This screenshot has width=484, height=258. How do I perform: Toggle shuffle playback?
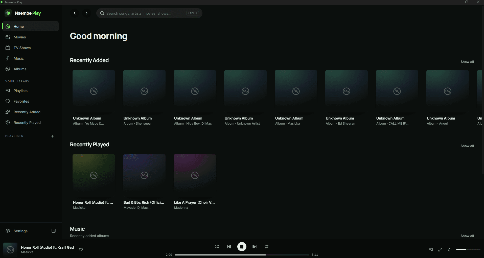click(217, 247)
